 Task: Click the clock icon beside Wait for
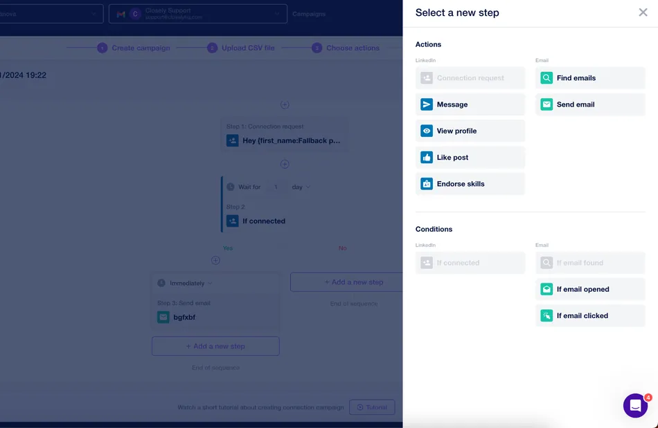(x=231, y=187)
